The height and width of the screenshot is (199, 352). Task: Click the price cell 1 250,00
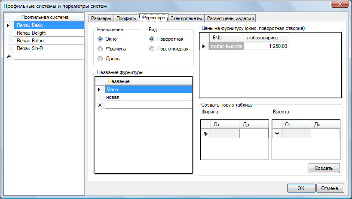266,46
